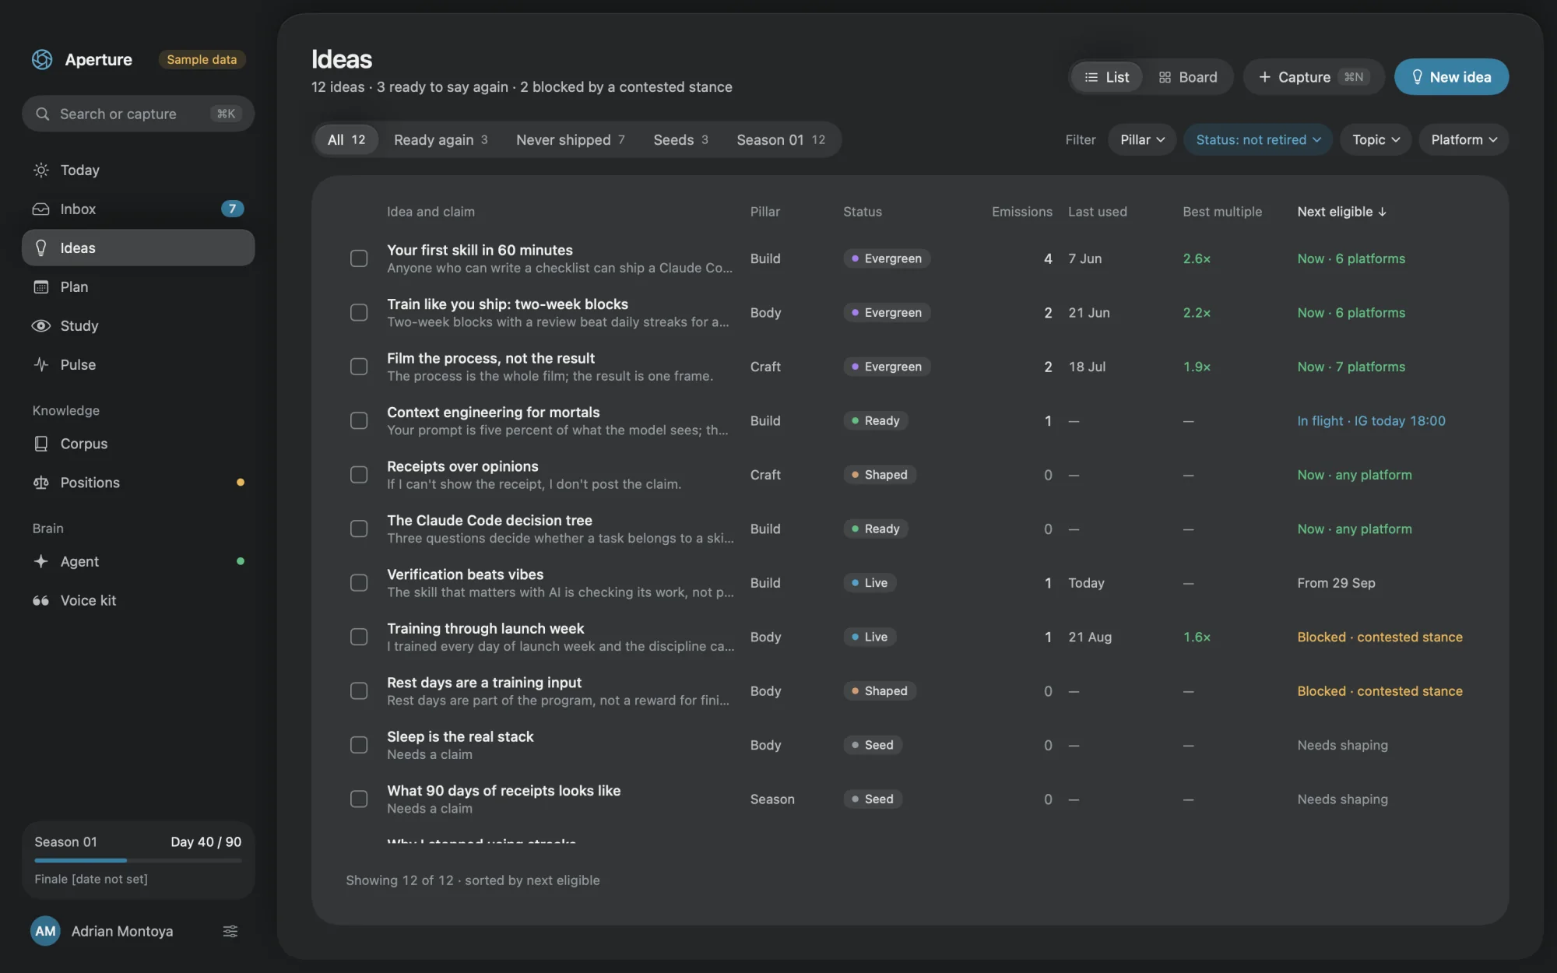The image size is (1557, 973).
Task: Click the Plan calendar icon
Action: [41, 286]
